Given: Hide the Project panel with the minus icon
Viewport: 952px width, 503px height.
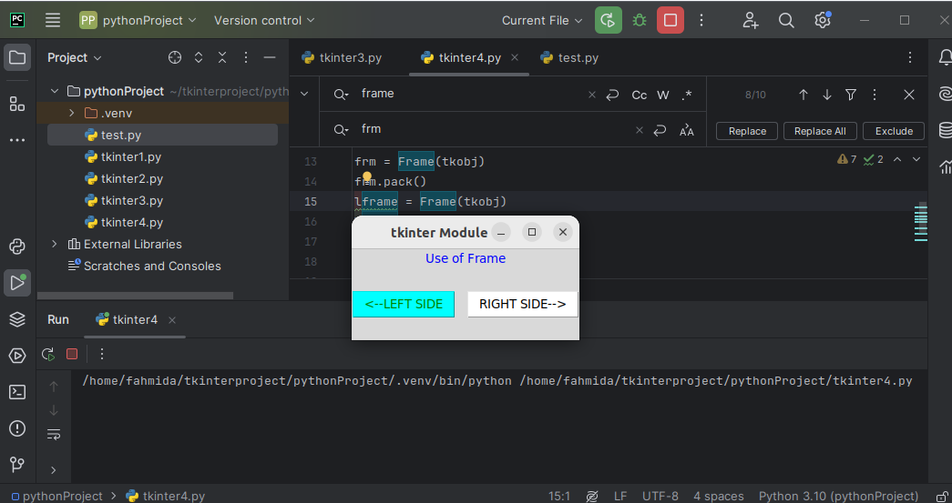Looking at the screenshot, I should click(x=270, y=57).
